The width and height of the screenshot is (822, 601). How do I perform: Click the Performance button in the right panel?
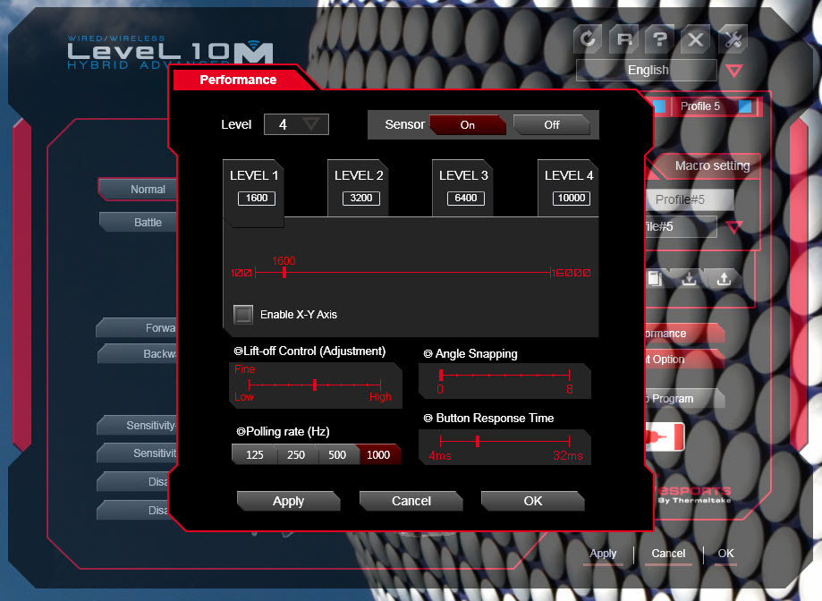click(x=684, y=334)
